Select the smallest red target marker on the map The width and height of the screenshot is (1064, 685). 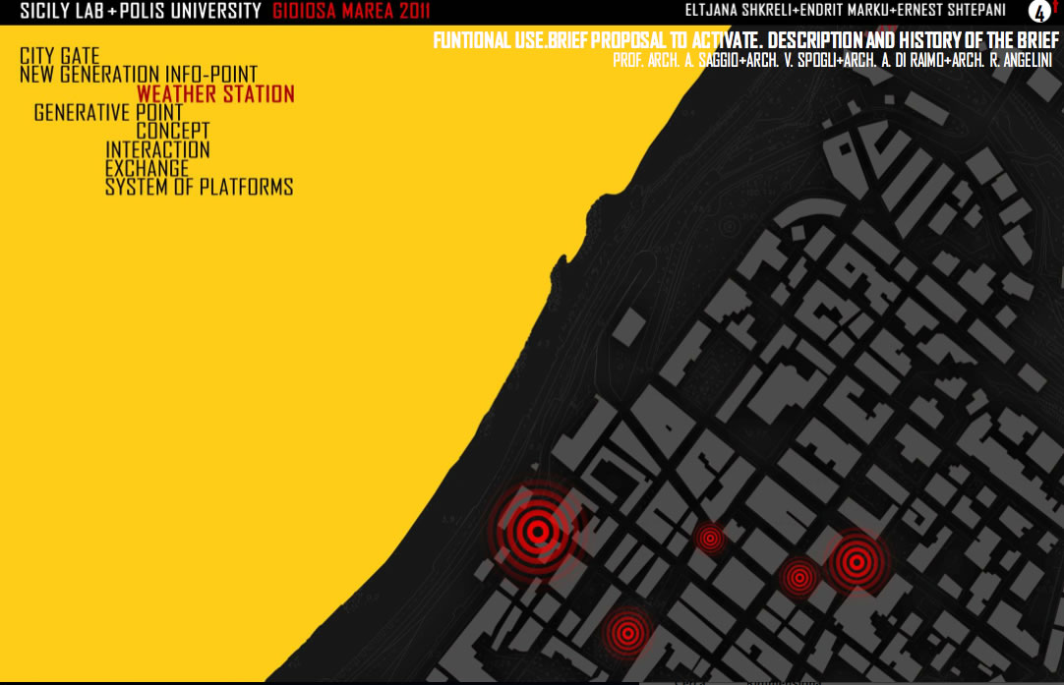709,538
